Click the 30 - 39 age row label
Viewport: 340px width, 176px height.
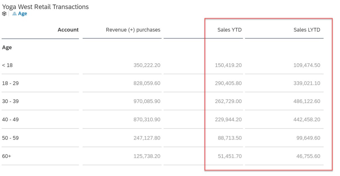coord(10,101)
